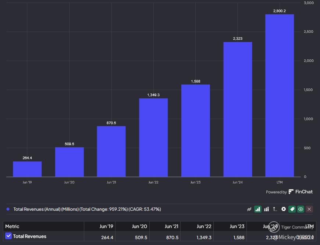
Task: Hide Total Revenues series via eye icon
Action: click(301, 209)
